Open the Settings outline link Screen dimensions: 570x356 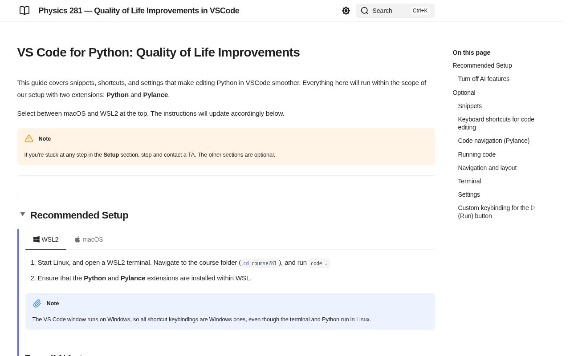pos(469,194)
